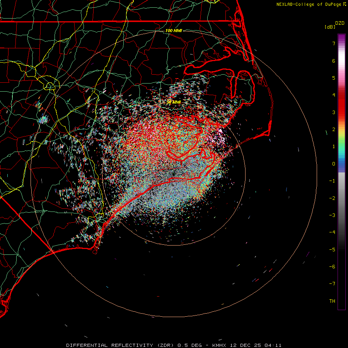
Task: Click the DZD legend title
Action: [x=340, y=23]
